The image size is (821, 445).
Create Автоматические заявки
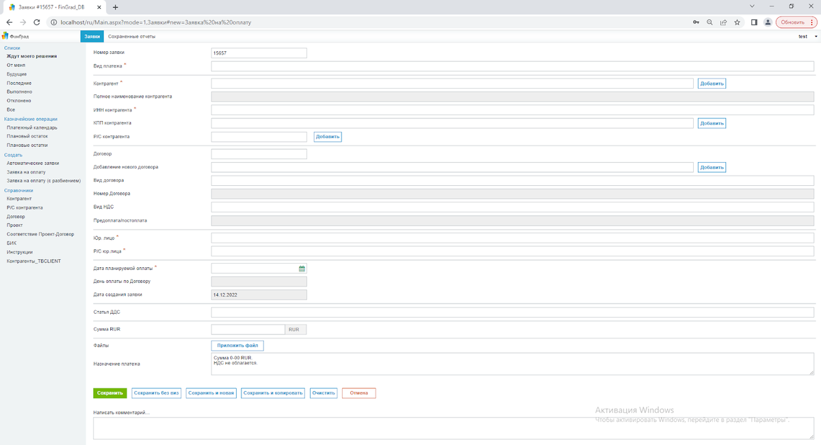[33, 163]
